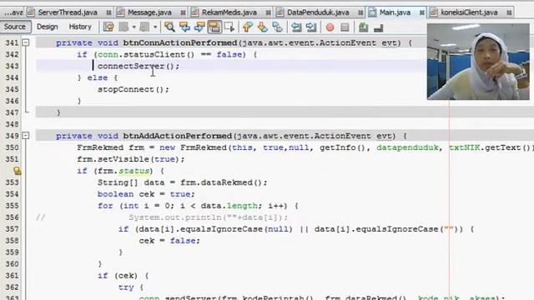
Task: Click the Back navigation toolbar icon
Action: [124, 27]
